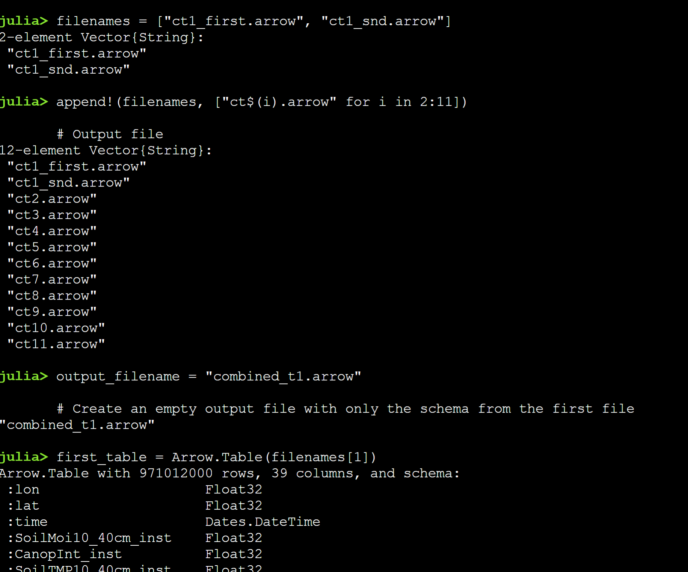Click the "# Output file" comment line
This screenshot has width=688, height=572.
click(x=110, y=134)
